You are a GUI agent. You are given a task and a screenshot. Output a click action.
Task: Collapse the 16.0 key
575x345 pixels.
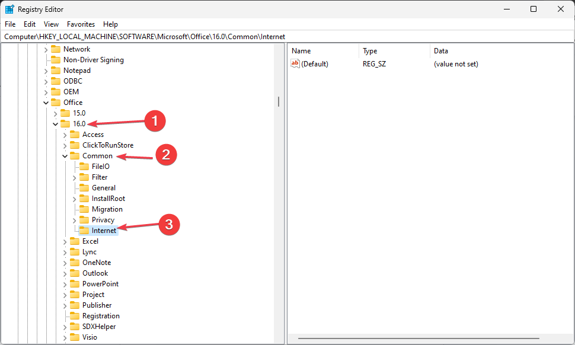55,124
